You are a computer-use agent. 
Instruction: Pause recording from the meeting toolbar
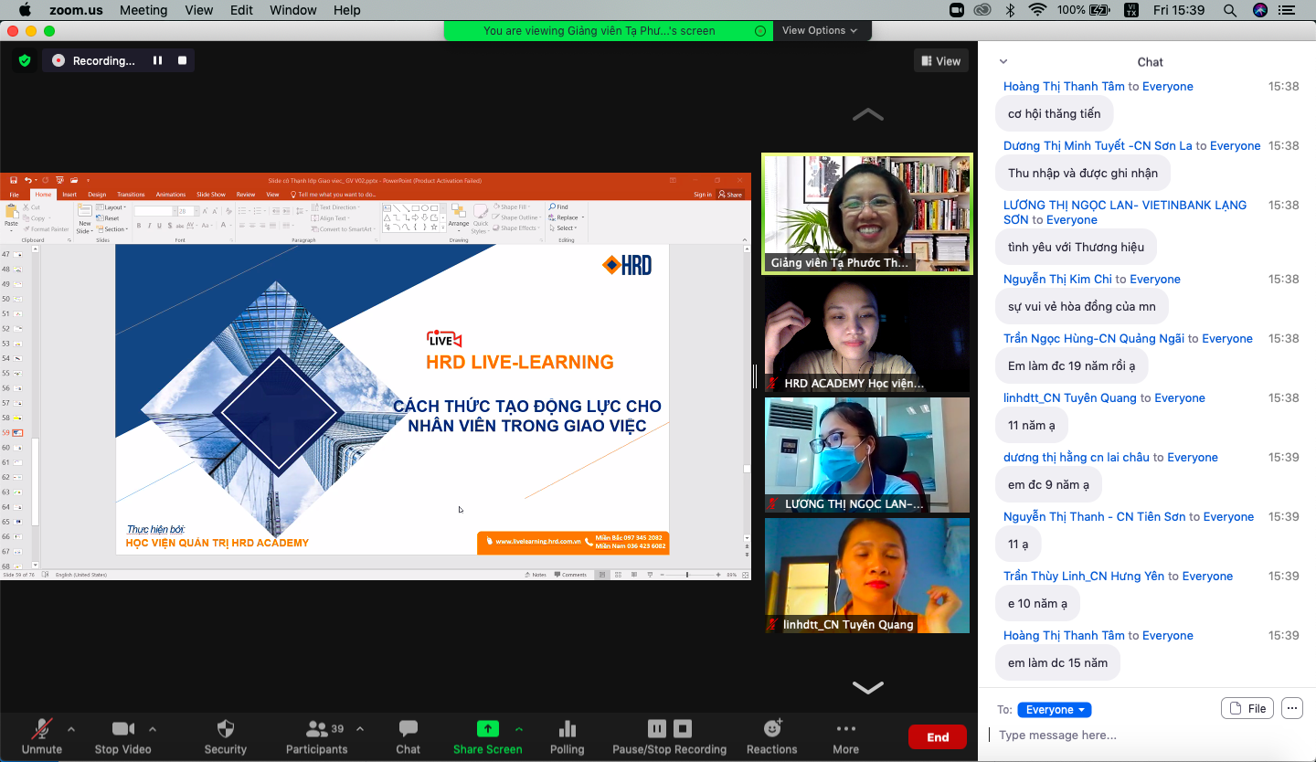point(656,728)
